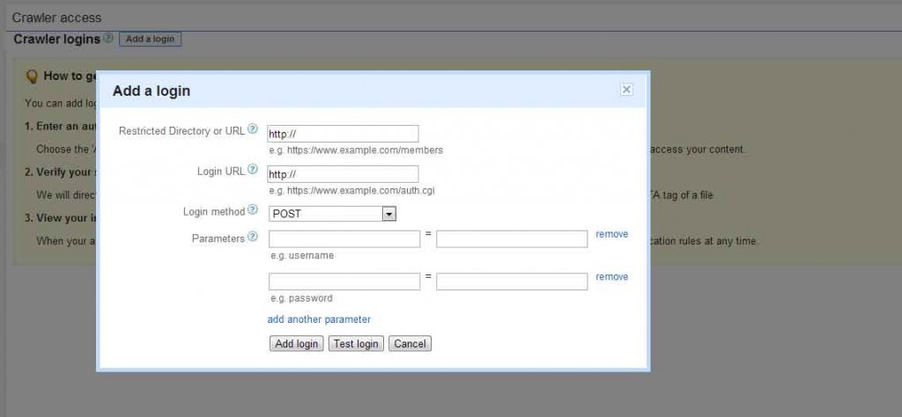Click help icon next to Parameters label
The width and height of the screenshot is (902, 417).
[x=253, y=237]
